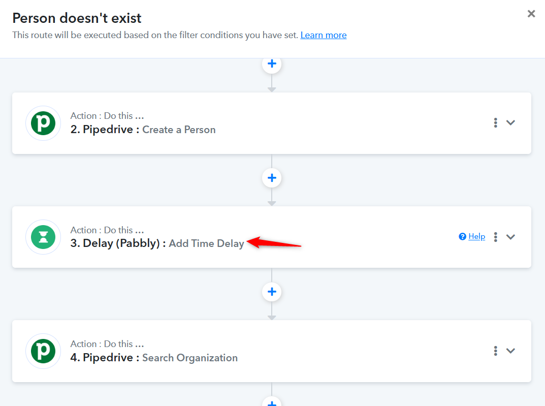Open the Learn more link
The height and width of the screenshot is (406, 545).
coord(324,35)
